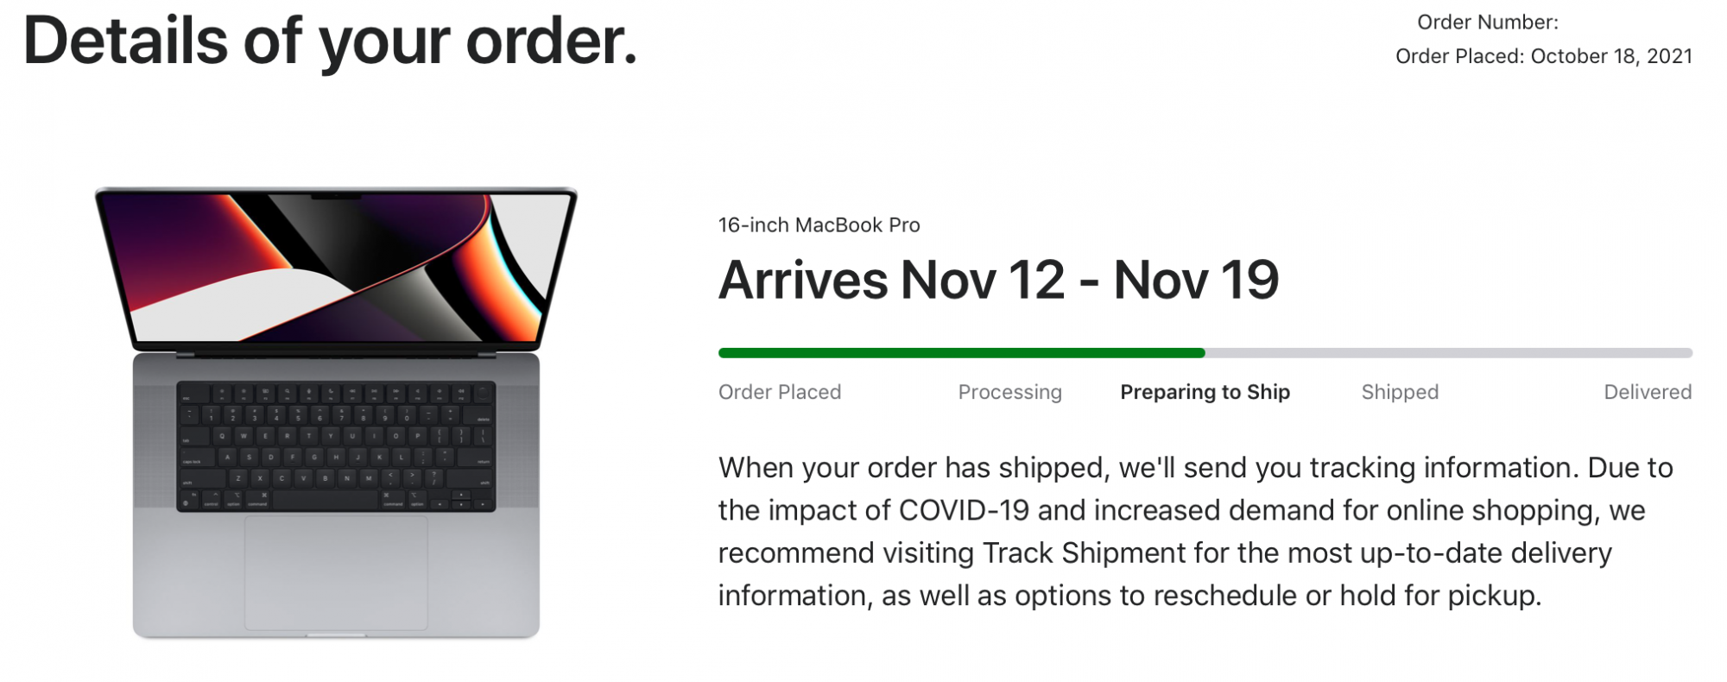Select the Delivered status label
This screenshot has height=682, width=1727.
point(1648,392)
